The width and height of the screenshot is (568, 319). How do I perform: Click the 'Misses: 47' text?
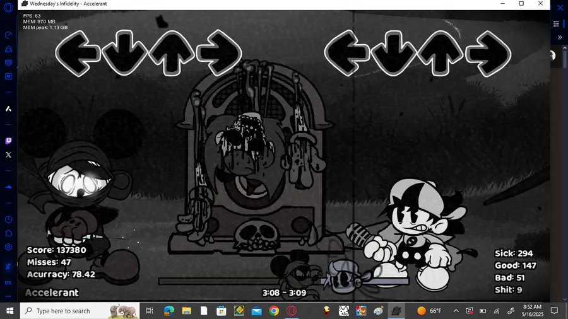pyautogui.click(x=49, y=262)
